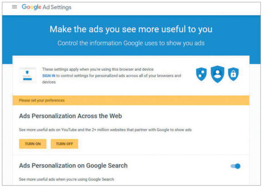Click the center shield person icon

pyautogui.click(x=217, y=74)
